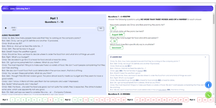Collapse the Answer Help panel chevron

point(205,57)
